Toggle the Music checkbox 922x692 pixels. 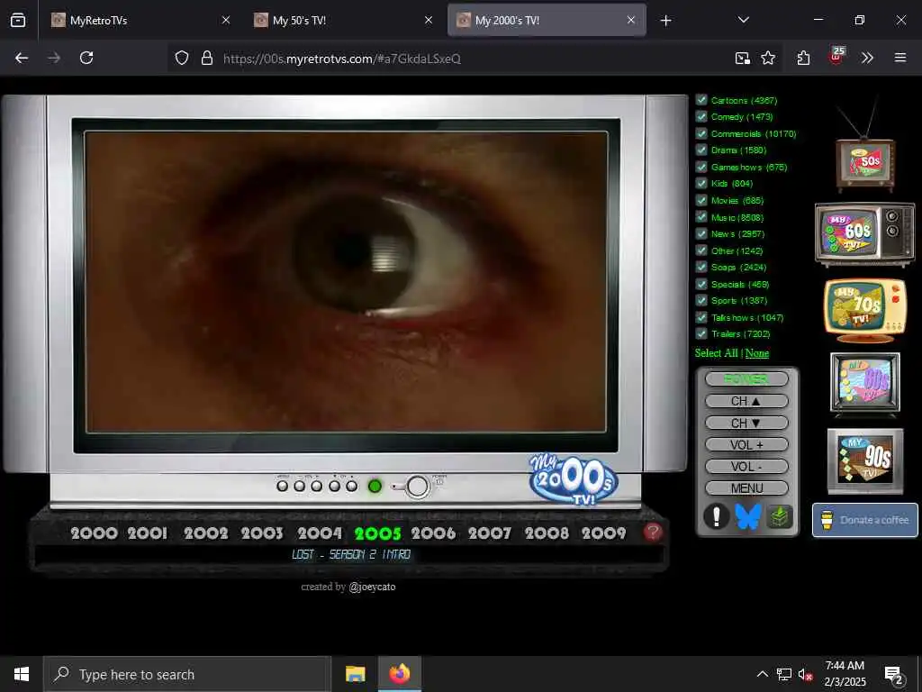[701, 216]
